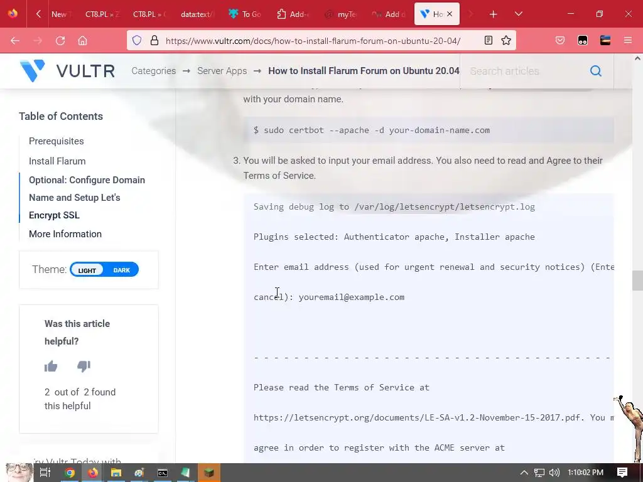The width and height of the screenshot is (643, 482).
Task: Open Paint from taskbar
Action: tap(139, 473)
